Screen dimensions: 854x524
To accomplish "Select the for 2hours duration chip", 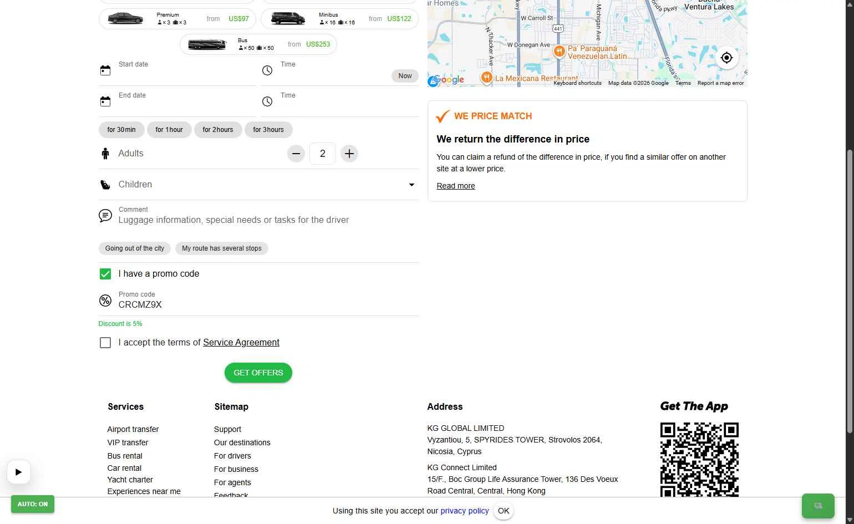I will [x=218, y=130].
